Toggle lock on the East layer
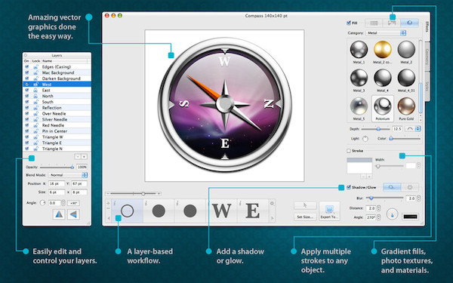 [35, 90]
